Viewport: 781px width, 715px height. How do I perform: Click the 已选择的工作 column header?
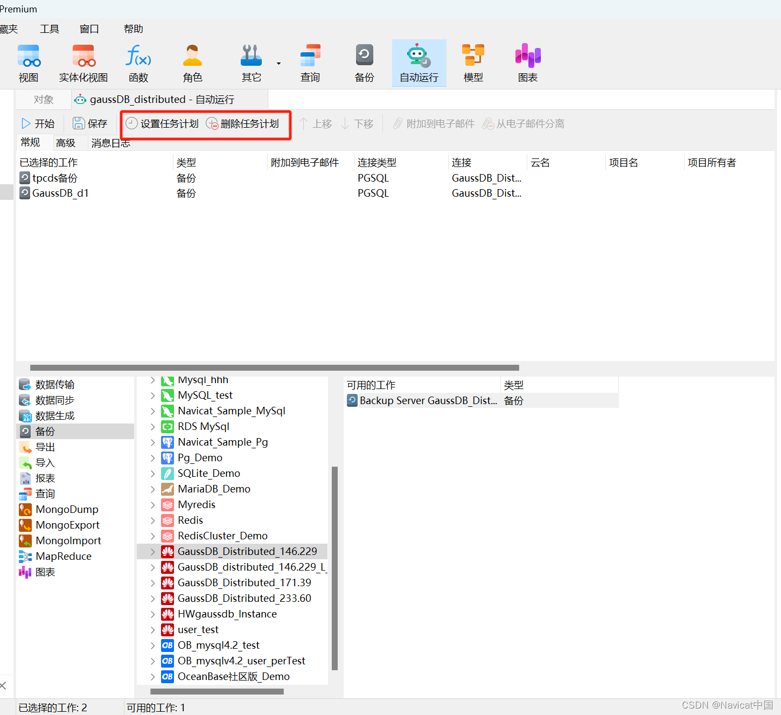95,163
